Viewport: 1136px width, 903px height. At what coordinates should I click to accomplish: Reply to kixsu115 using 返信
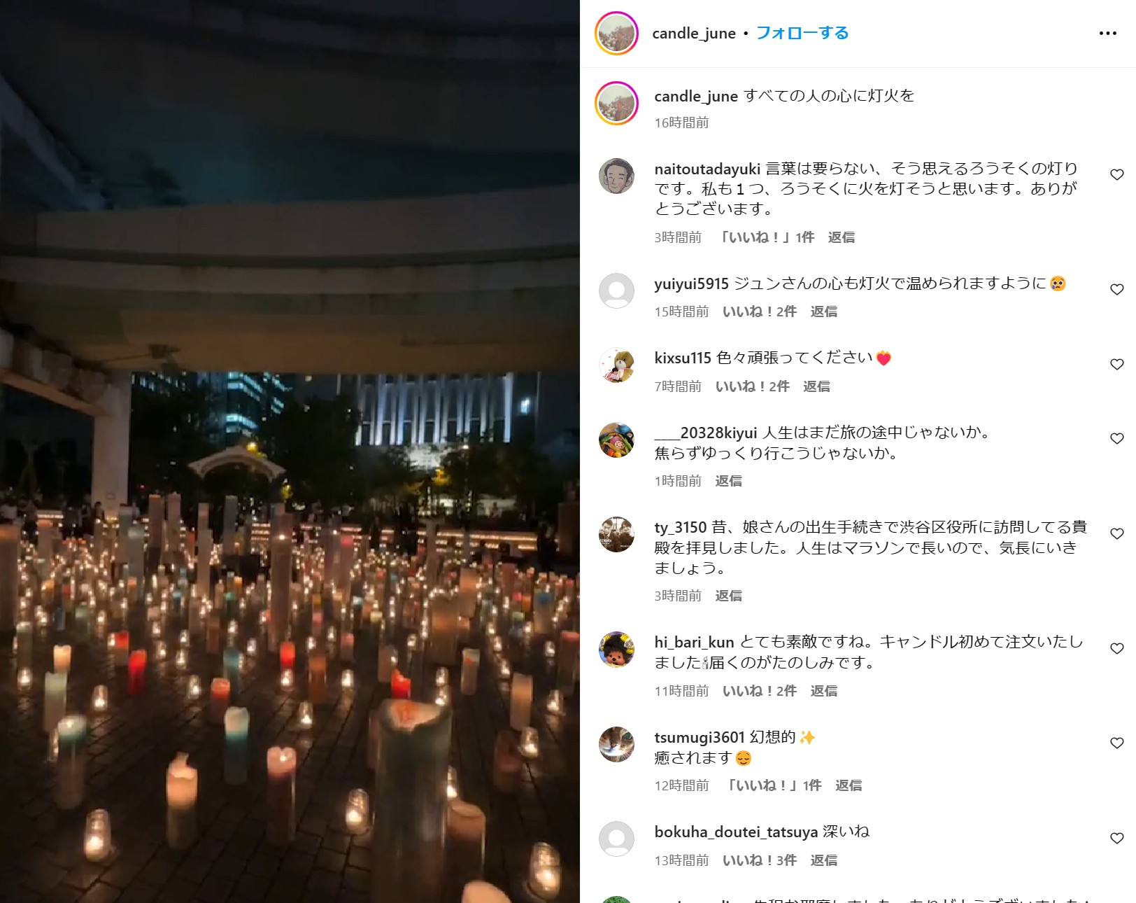(816, 386)
